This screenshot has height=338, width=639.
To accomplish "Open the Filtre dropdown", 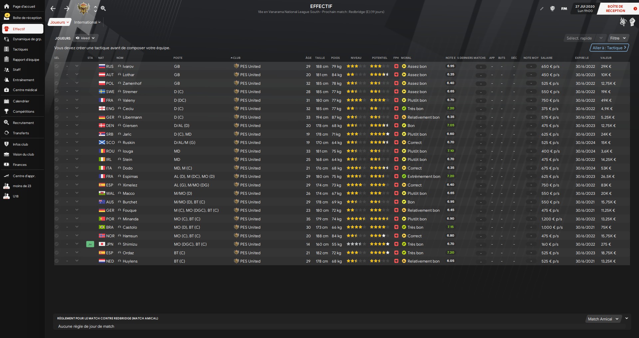I will 618,38.
